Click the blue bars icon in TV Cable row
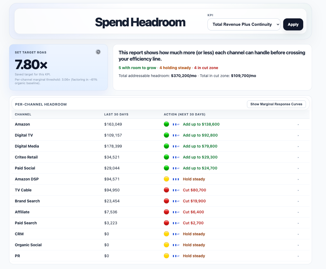This screenshot has width=326, height=269. click(x=176, y=190)
